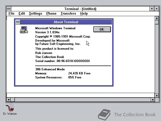Click the vertical scrollbar down arrow
The width and height of the screenshot is (161, 121).
point(157,96)
